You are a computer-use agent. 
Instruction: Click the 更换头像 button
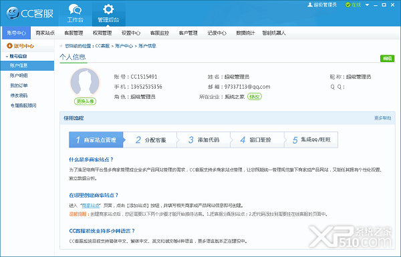pos(85,101)
